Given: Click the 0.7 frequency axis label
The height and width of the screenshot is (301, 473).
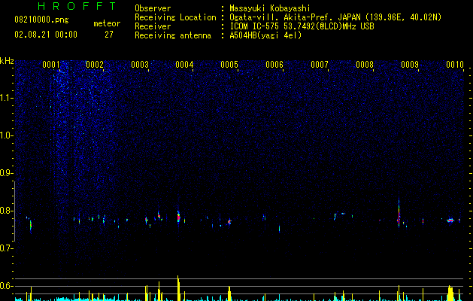Looking at the screenshot, I should 7,248.
